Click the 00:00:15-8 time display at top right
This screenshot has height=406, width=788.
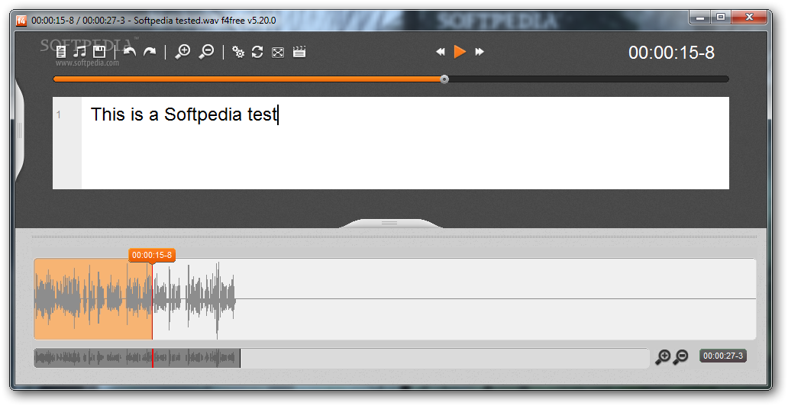pyautogui.click(x=671, y=53)
